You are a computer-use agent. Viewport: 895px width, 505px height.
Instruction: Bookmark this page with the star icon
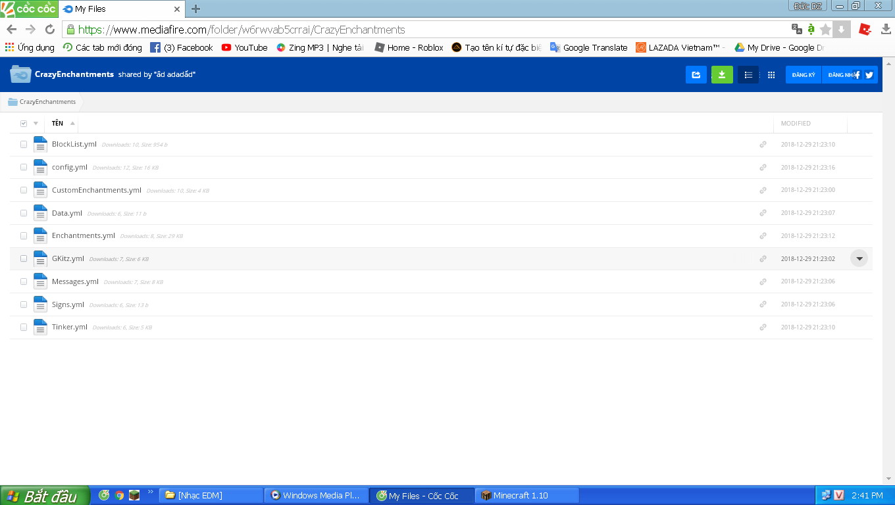[x=826, y=29]
